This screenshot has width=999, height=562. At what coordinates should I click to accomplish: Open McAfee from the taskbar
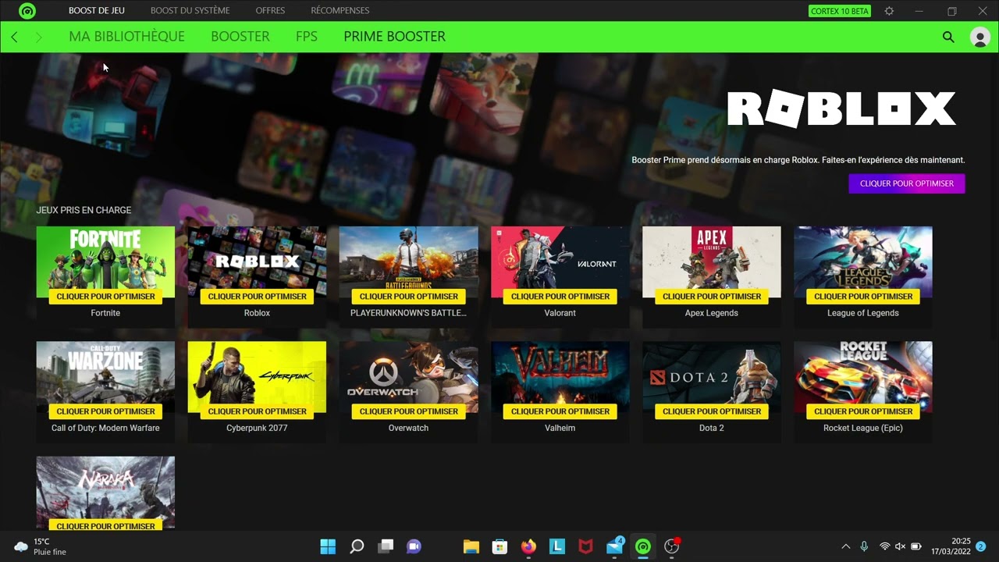(x=585, y=546)
